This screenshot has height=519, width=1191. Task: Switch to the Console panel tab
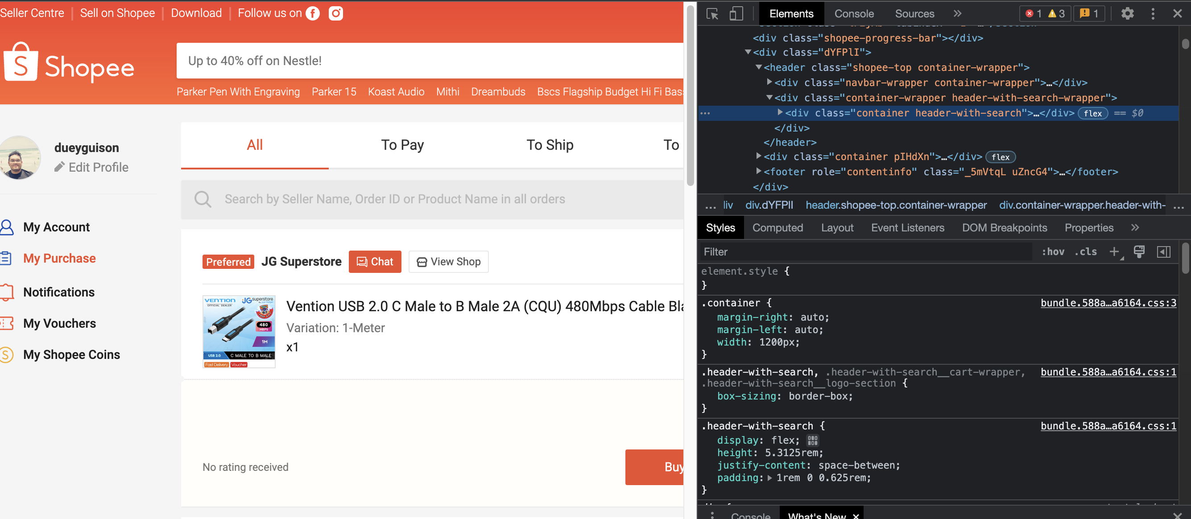click(x=853, y=13)
